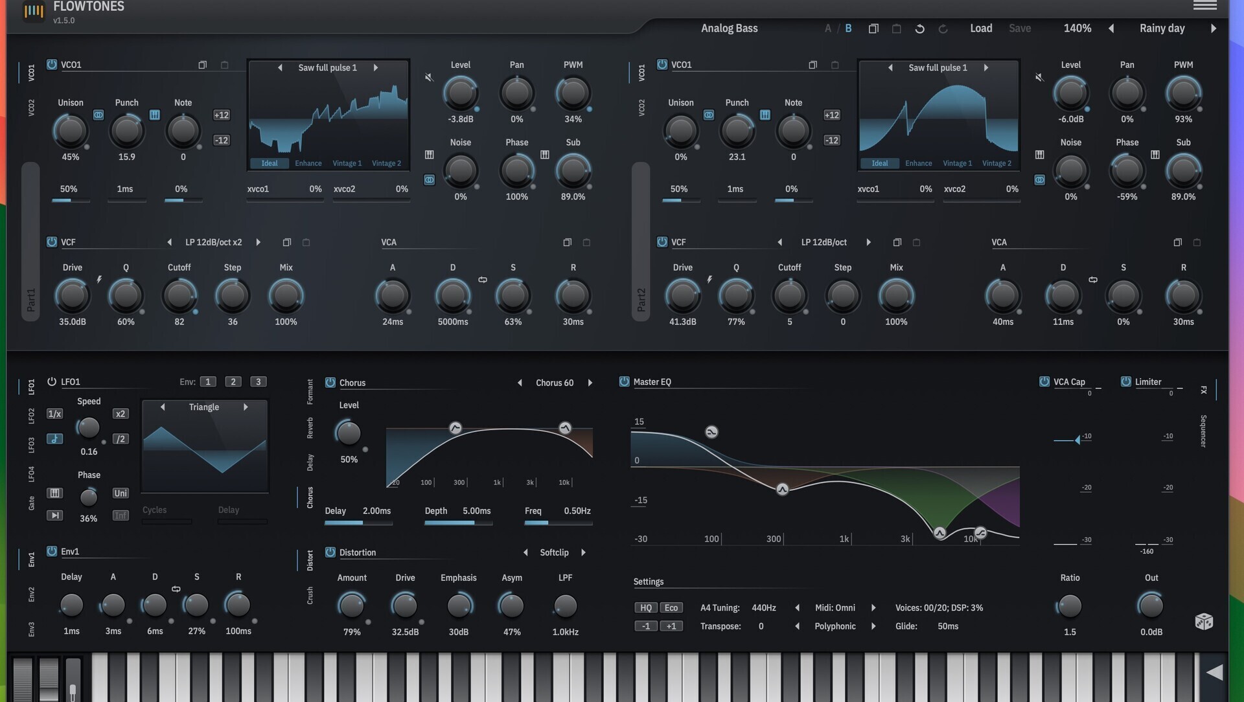Toggle Part1 VCF power button
Image resolution: width=1244 pixels, height=702 pixels.
(x=52, y=242)
